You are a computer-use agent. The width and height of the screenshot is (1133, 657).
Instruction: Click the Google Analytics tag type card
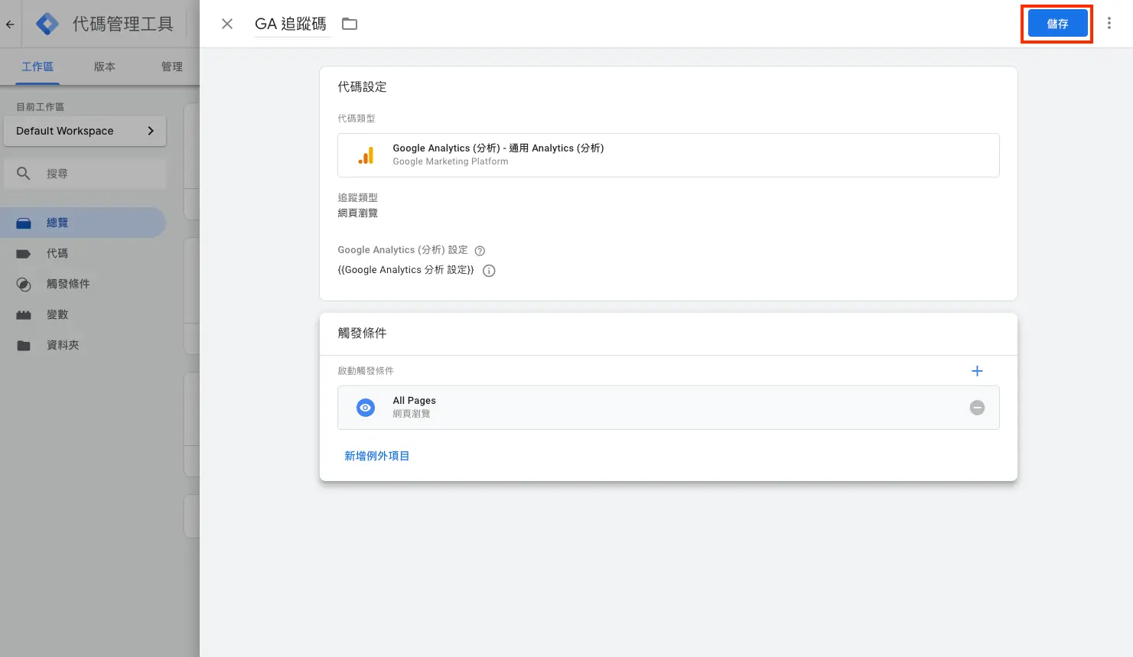pyautogui.click(x=669, y=155)
